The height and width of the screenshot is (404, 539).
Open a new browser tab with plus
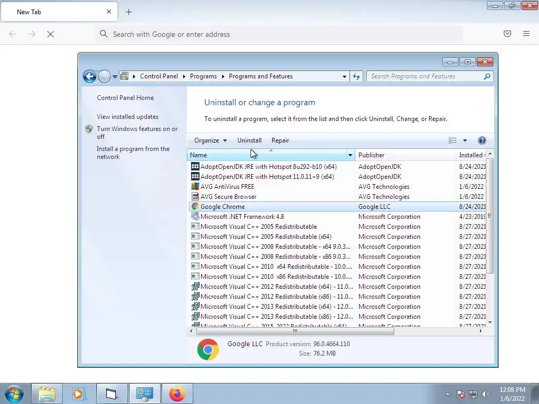point(128,12)
